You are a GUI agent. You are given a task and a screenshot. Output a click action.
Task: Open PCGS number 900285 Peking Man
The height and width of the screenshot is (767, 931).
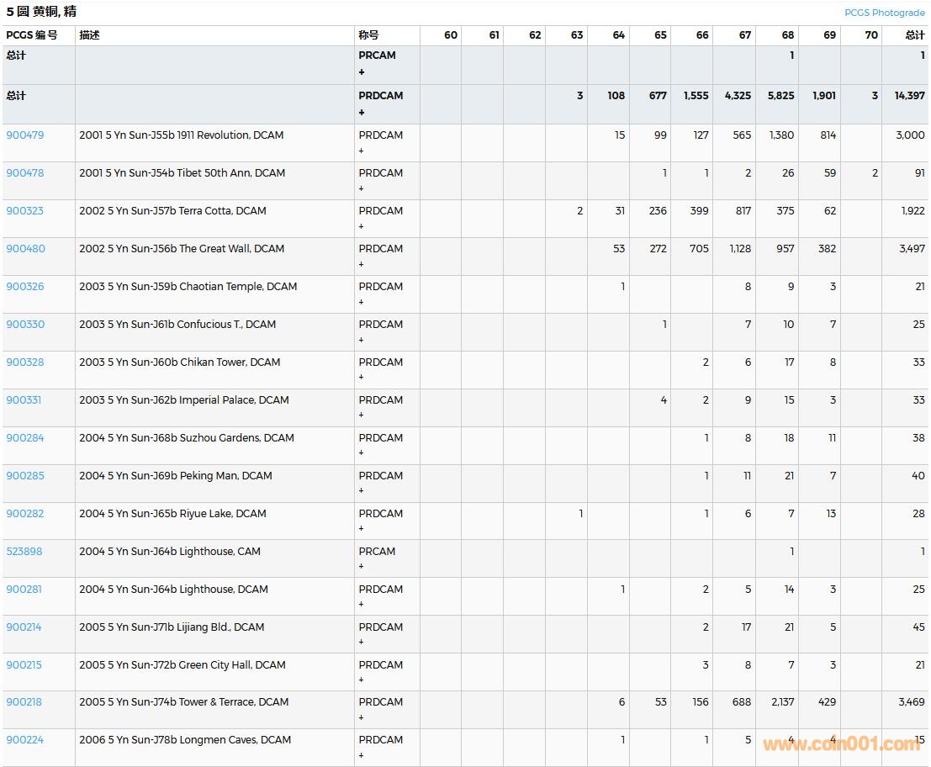24,476
